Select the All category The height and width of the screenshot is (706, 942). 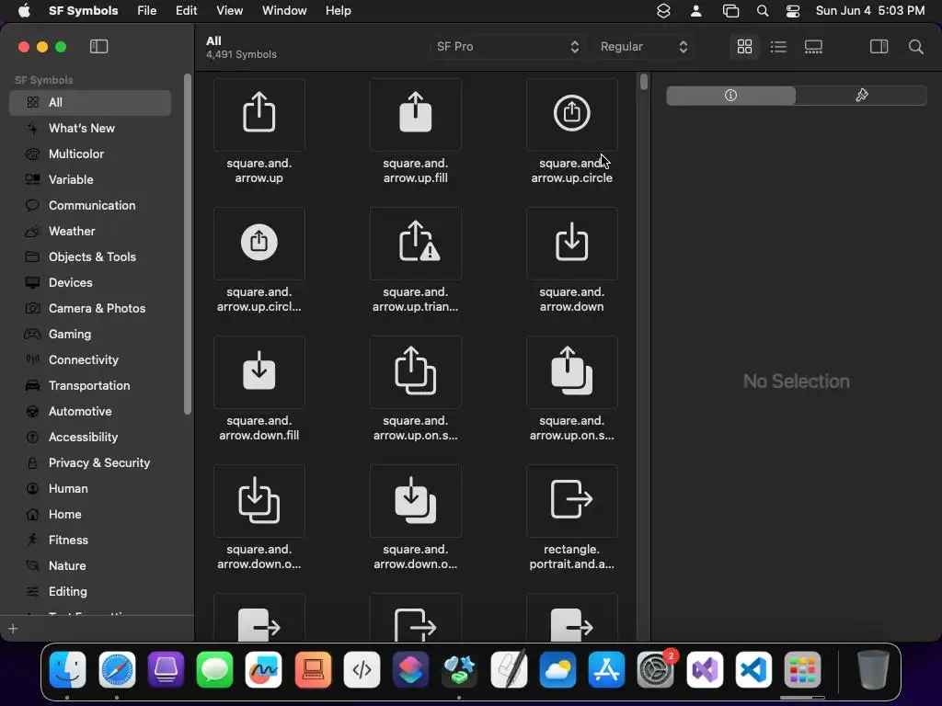(90, 103)
